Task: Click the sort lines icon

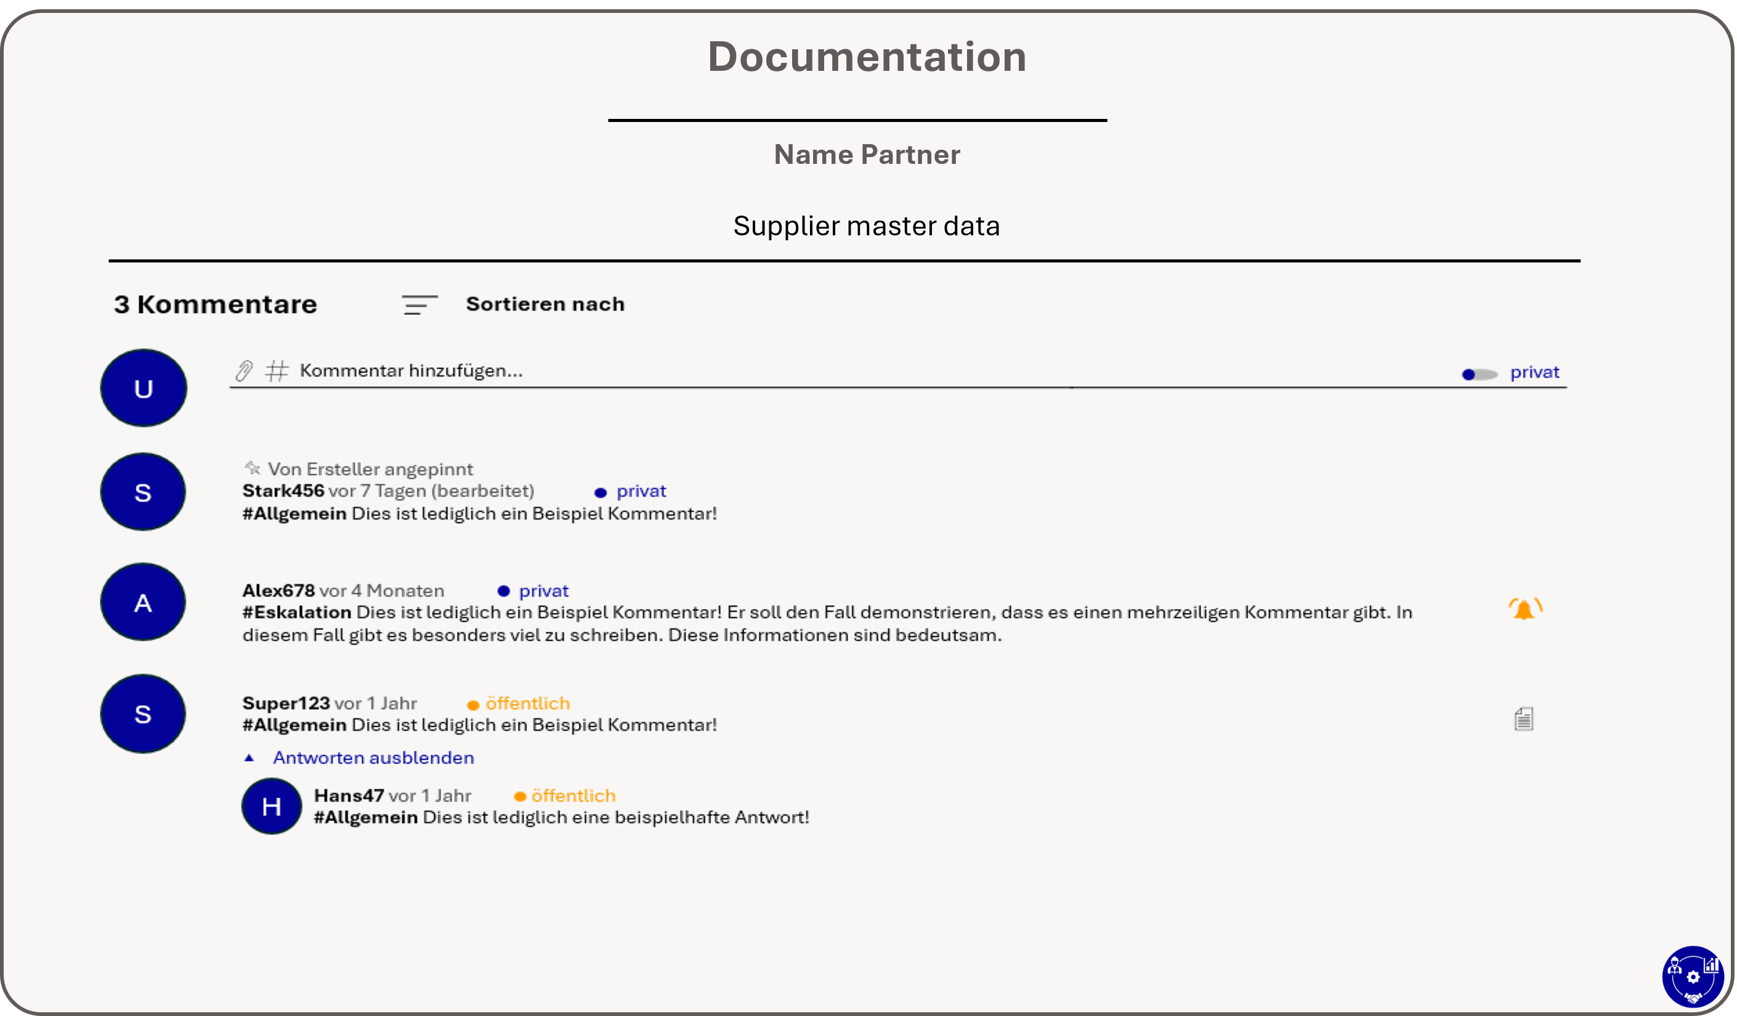Action: pyautogui.click(x=420, y=304)
